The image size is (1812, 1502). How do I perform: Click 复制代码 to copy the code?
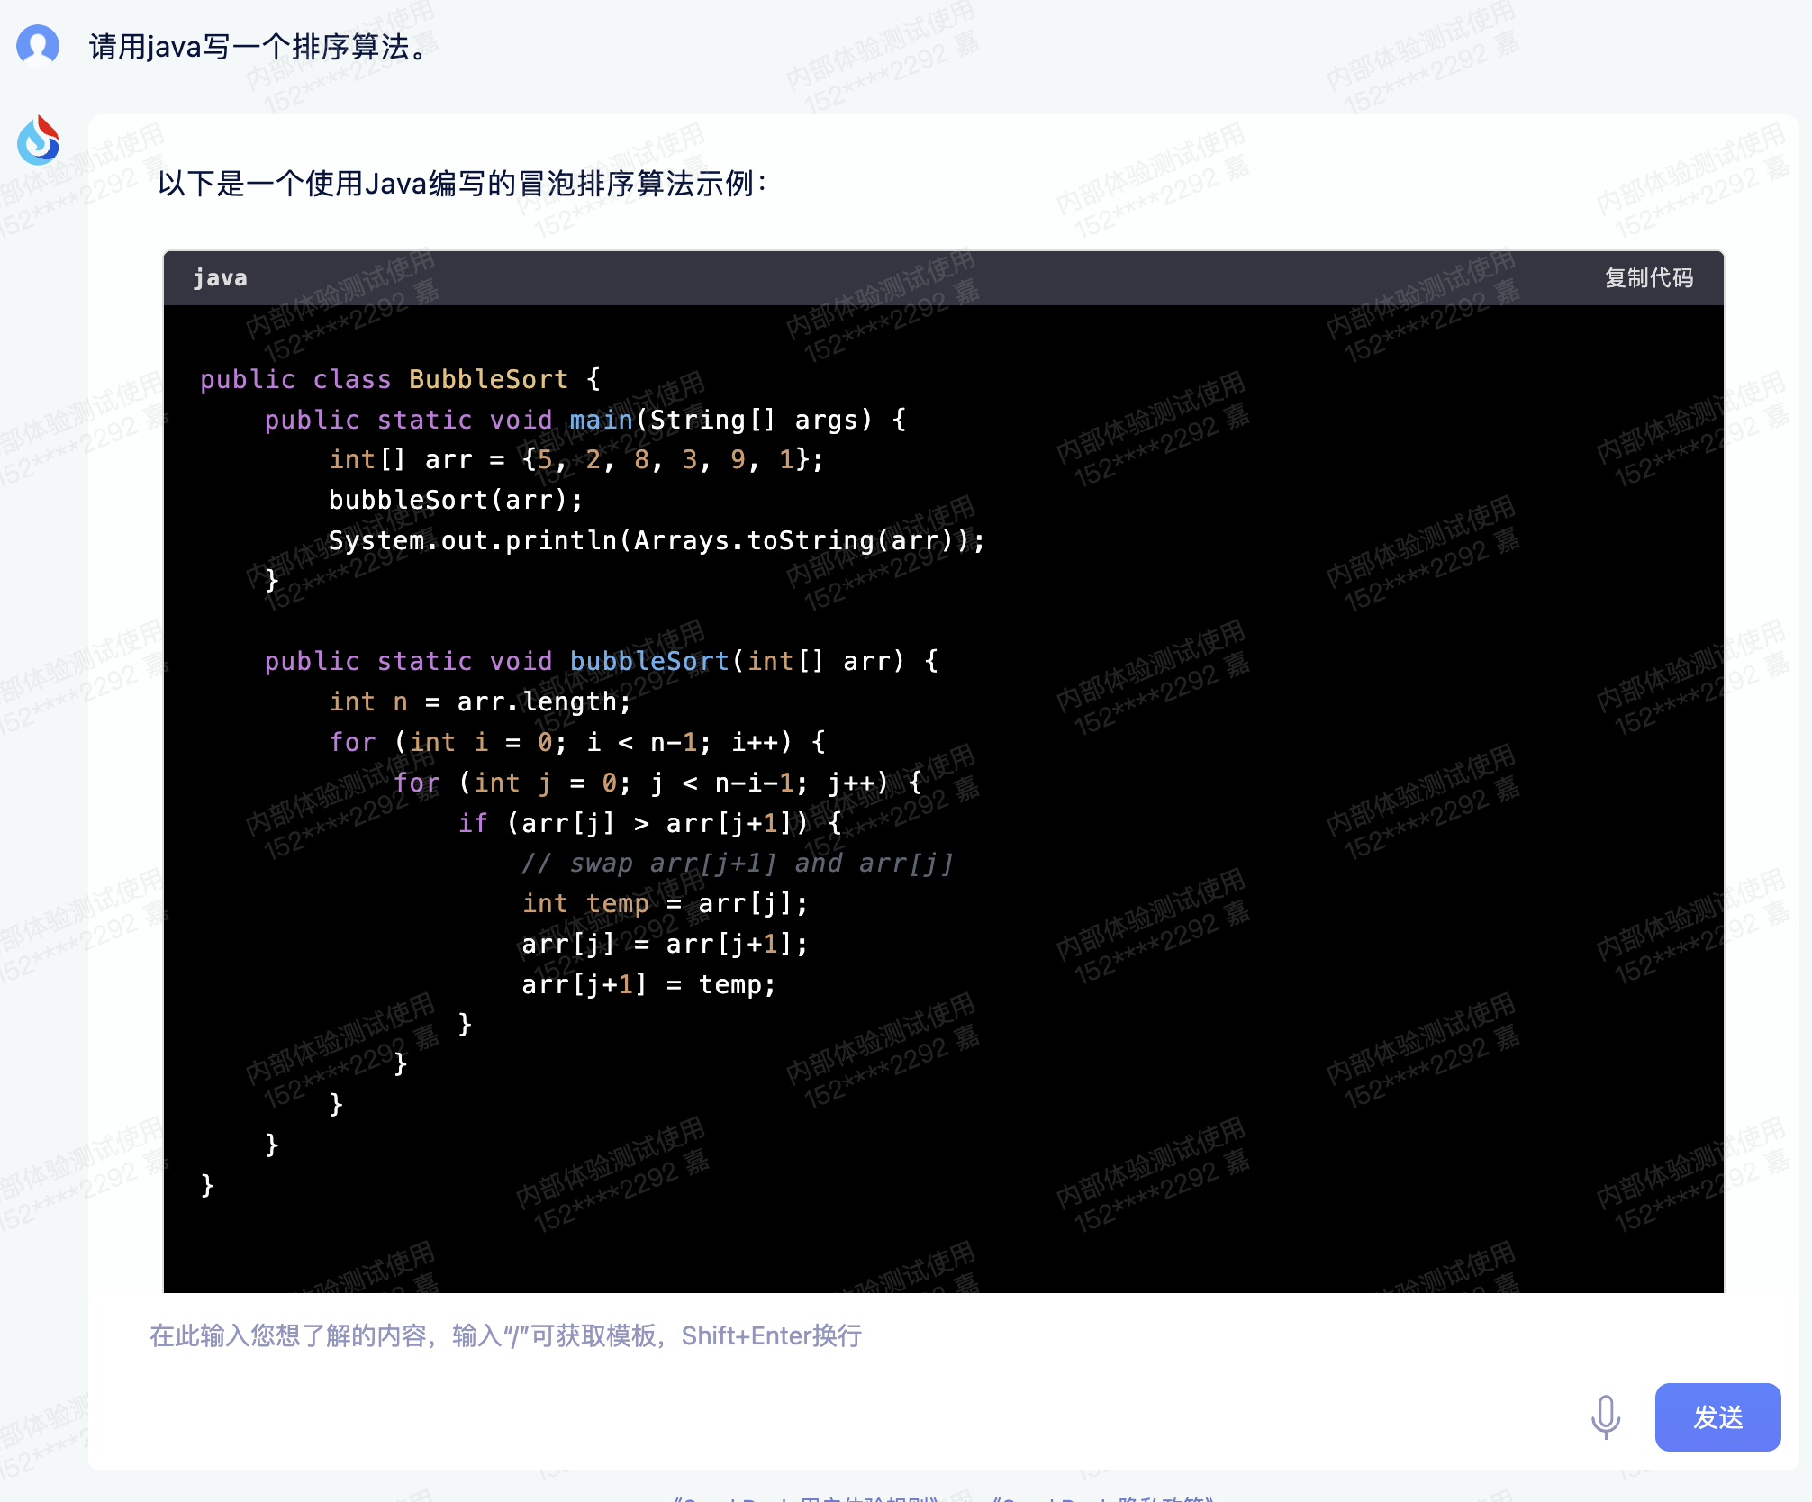[x=1649, y=277]
